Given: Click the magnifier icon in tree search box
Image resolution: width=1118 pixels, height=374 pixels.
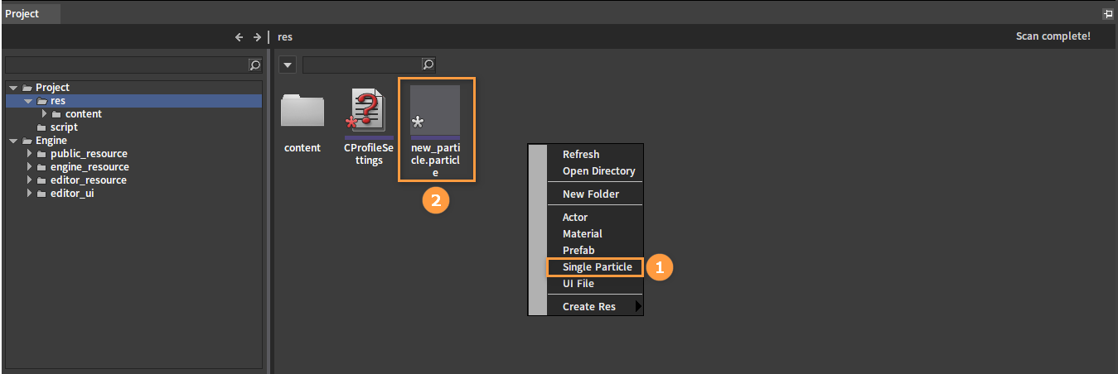Looking at the screenshot, I should (x=255, y=65).
